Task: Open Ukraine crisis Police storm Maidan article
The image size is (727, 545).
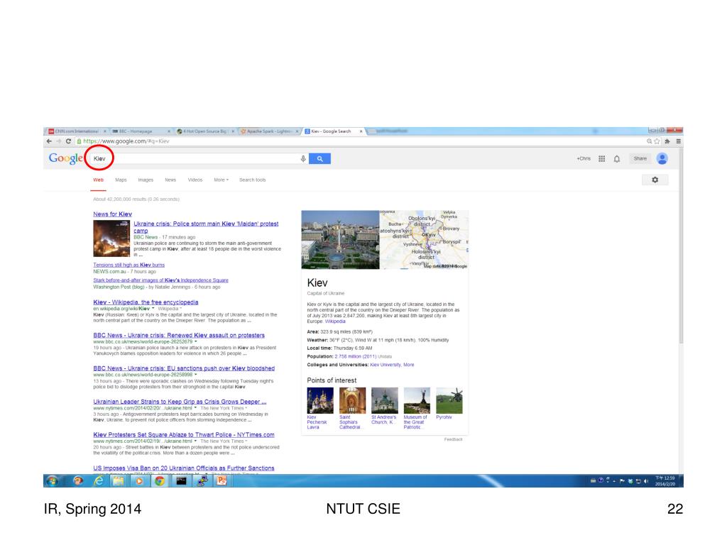Action: coord(206,227)
